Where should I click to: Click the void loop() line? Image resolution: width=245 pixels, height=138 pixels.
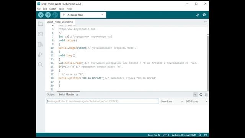click(67, 55)
